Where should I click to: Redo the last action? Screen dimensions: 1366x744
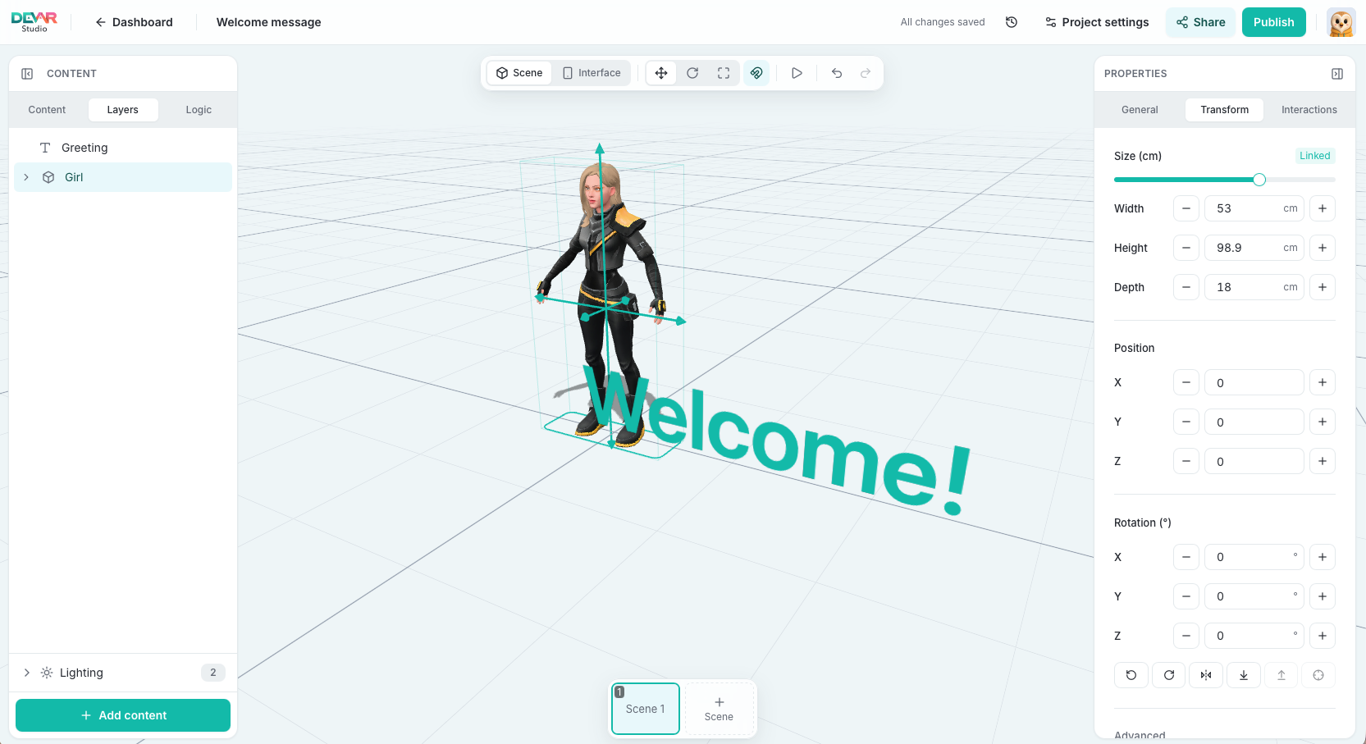click(866, 73)
